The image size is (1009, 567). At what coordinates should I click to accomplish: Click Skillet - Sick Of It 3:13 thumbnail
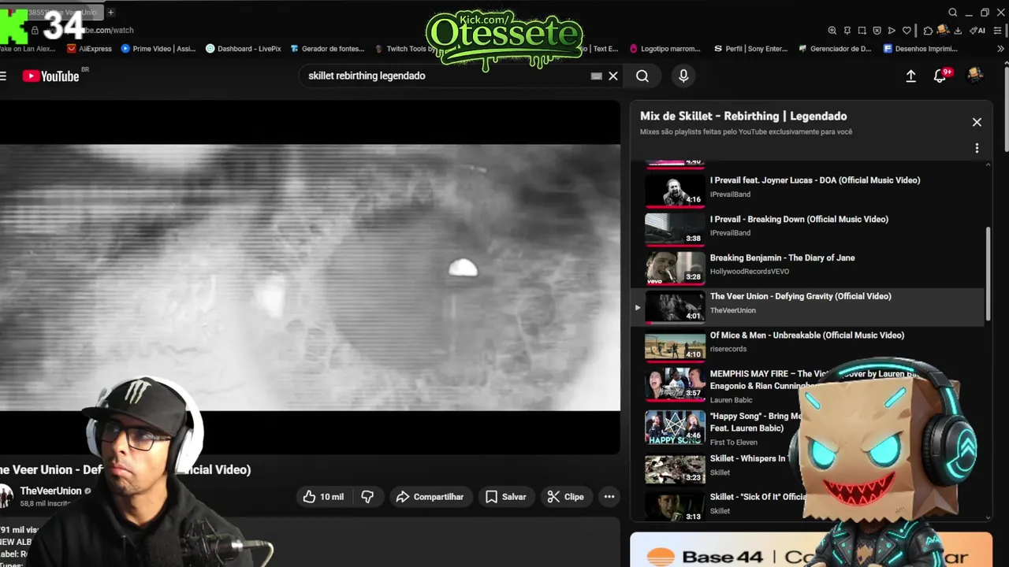click(675, 506)
